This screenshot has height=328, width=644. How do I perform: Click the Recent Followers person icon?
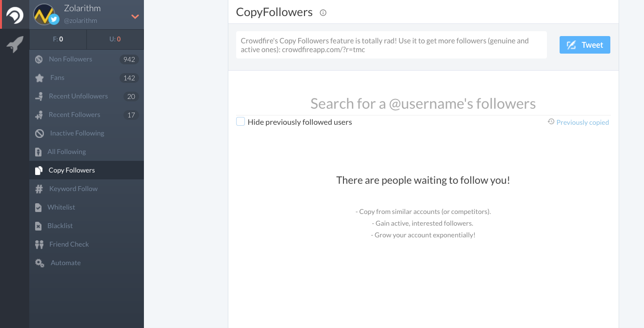coord(39,115)
